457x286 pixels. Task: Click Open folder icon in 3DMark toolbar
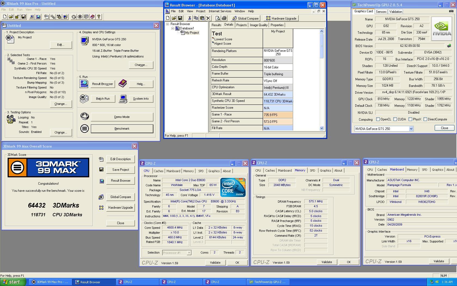(x=11, y=17)
